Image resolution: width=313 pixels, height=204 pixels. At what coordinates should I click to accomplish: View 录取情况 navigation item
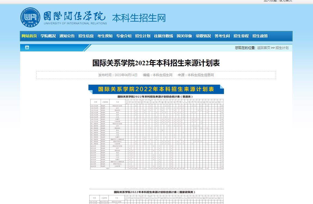203,36
